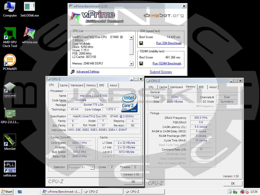This screenshot has height=195, width=260.
Task: Click the save icon beside Run 1024M Benchmark
Action: [141, 63]
